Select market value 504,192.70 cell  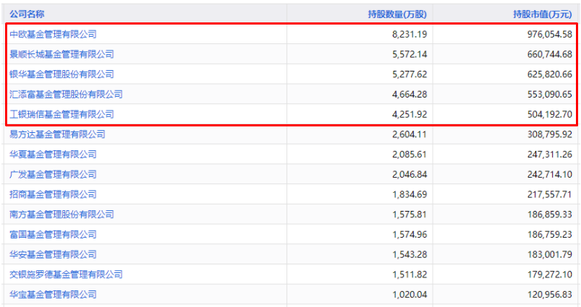pos(550,114)
